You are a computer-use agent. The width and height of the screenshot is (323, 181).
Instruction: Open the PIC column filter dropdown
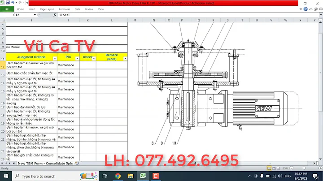tap(77, 59)
